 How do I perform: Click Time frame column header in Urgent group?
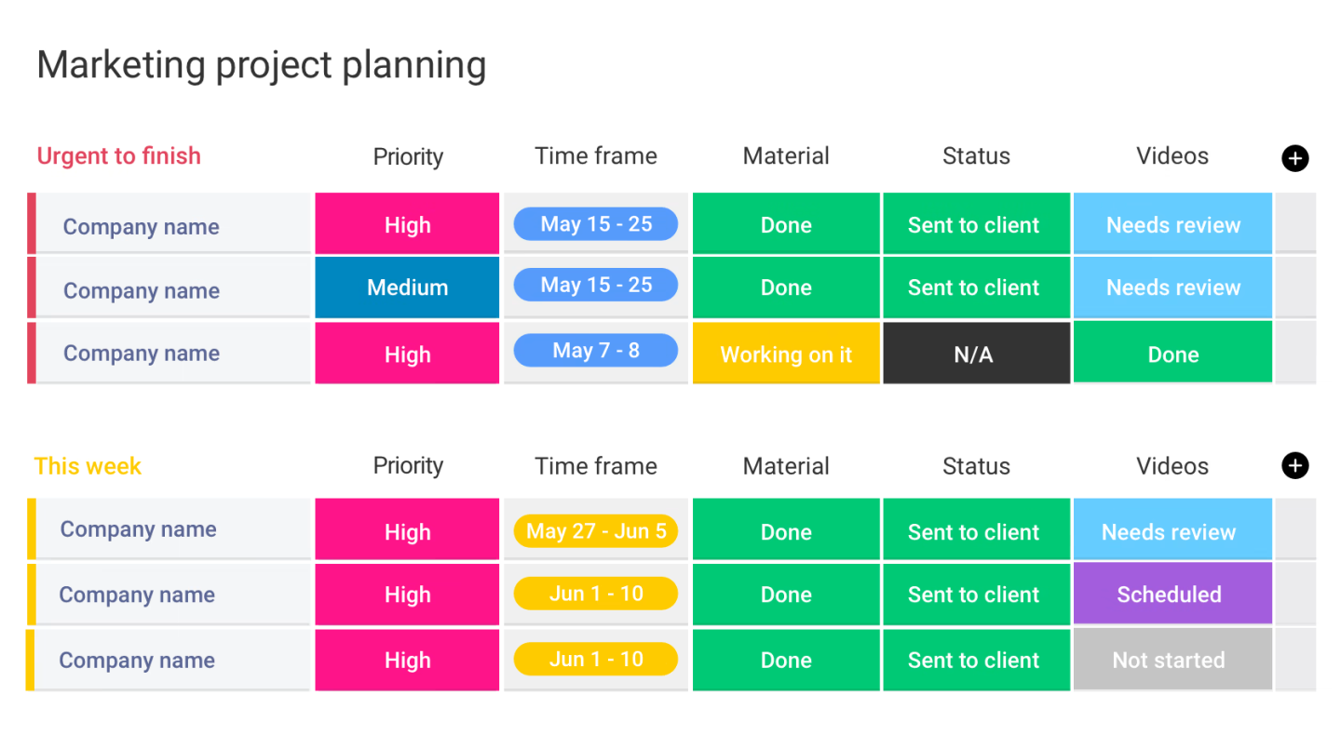coord(596,156)
